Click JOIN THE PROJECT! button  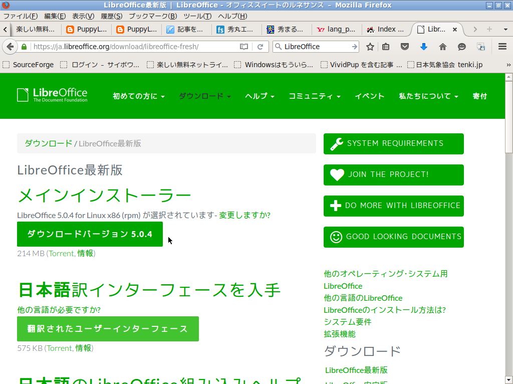pos(394,175)
